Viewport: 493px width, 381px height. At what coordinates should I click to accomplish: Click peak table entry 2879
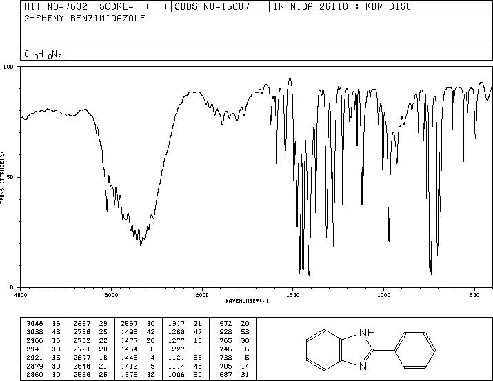[34, 366]
